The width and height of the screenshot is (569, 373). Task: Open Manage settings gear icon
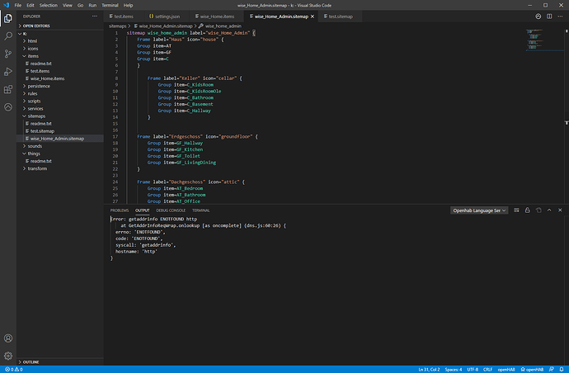[x=8, y=355]
